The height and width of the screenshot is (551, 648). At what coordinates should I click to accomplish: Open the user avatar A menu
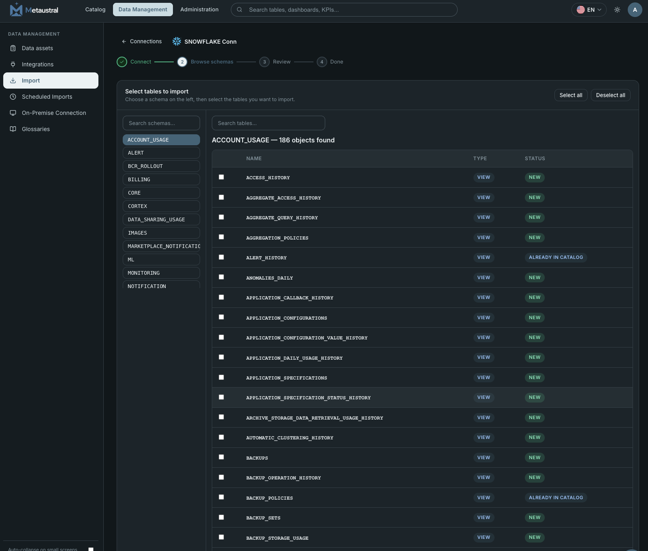coord(635,10)
